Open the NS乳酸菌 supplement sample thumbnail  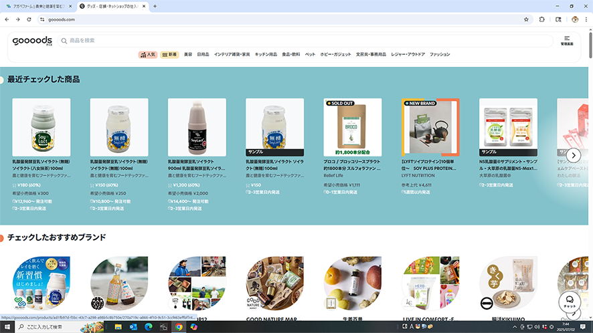click(x=508, y=127)
